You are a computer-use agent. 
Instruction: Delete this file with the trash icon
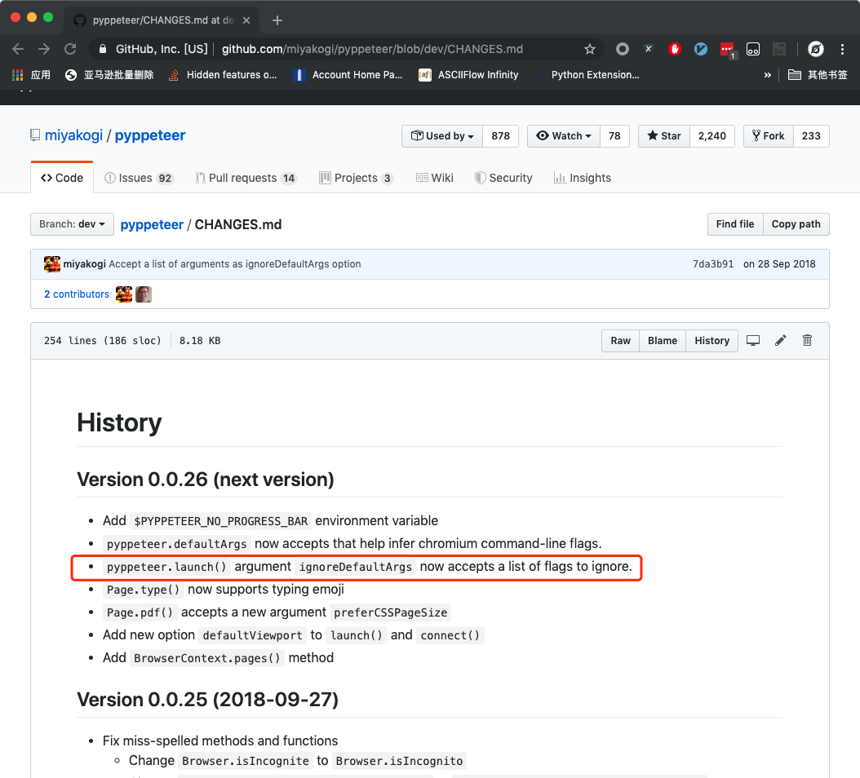[x=807, y=341]
